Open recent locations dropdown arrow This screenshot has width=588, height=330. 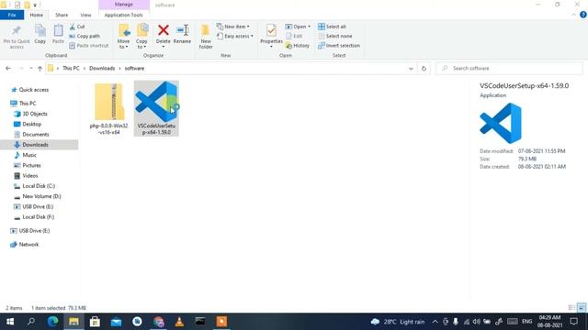(x=30, y=68)
